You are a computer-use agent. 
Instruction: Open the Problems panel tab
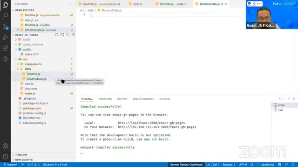105,99
